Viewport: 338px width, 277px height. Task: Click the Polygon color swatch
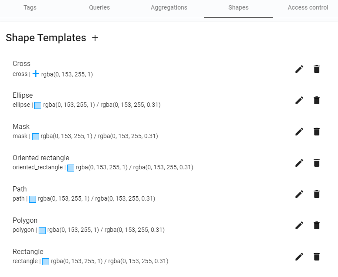click(42, 230)
